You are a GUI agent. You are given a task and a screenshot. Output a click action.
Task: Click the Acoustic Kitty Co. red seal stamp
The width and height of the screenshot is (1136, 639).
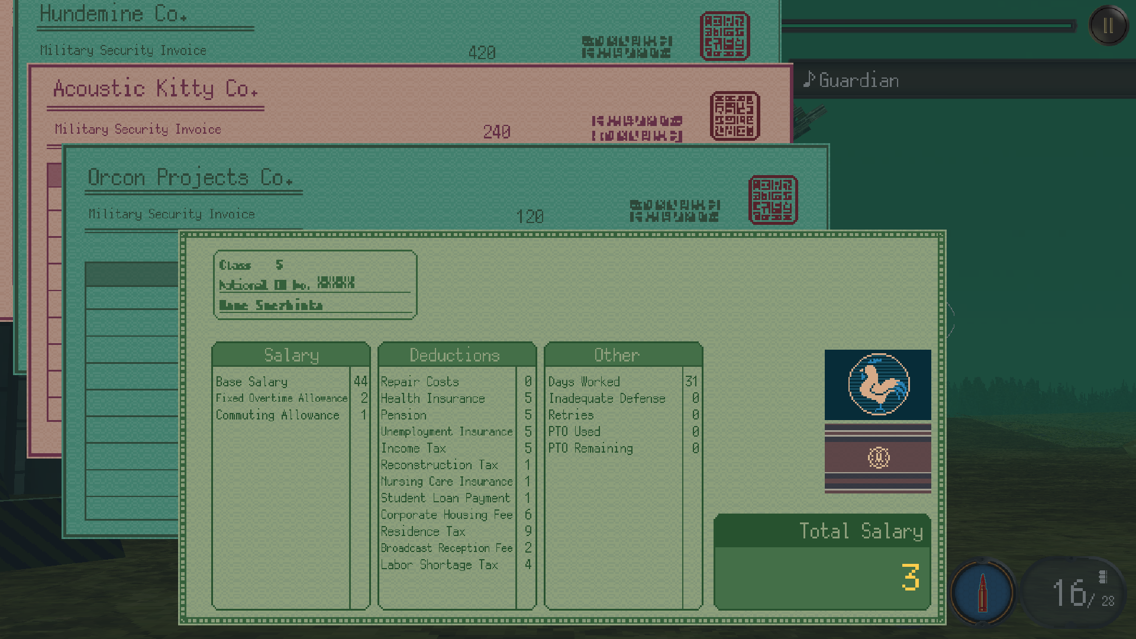735,116
